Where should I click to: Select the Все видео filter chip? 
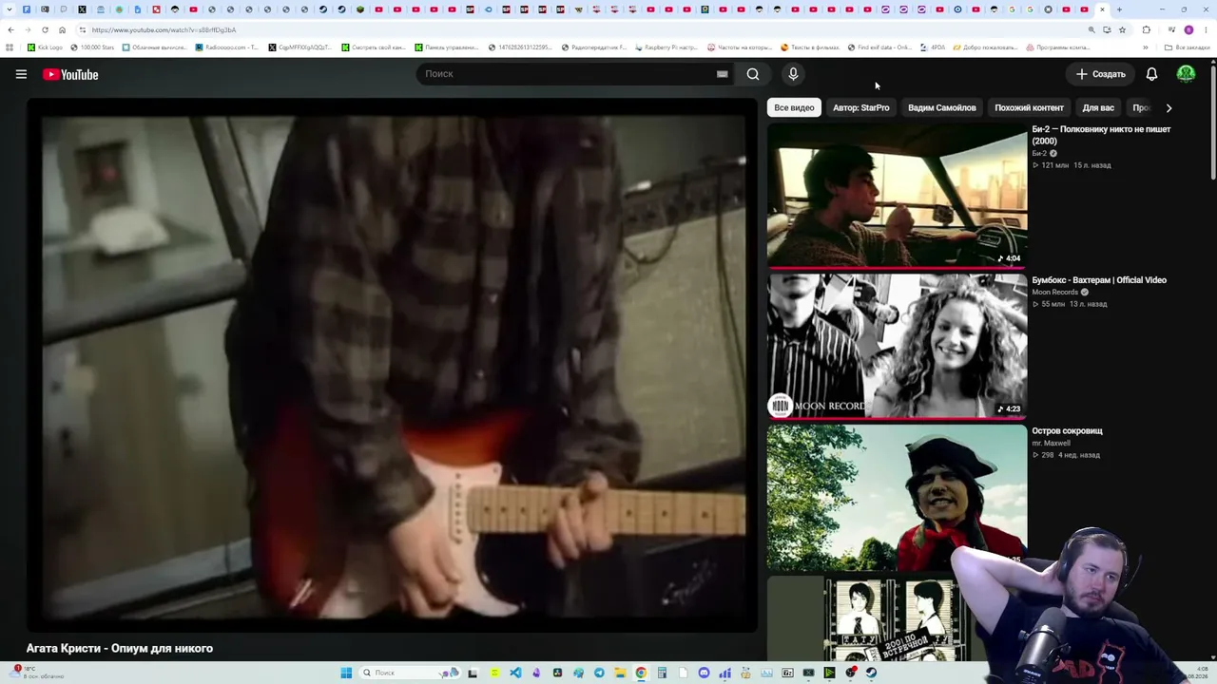coord(794,107)
